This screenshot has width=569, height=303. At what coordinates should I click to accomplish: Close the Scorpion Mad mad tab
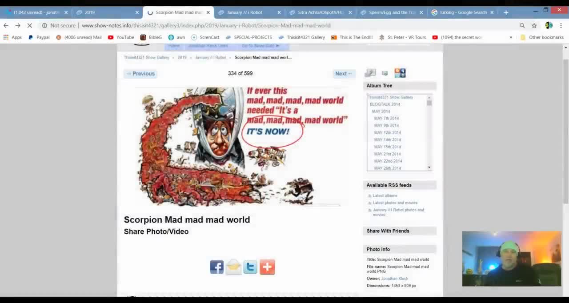(x=208, y=12)
